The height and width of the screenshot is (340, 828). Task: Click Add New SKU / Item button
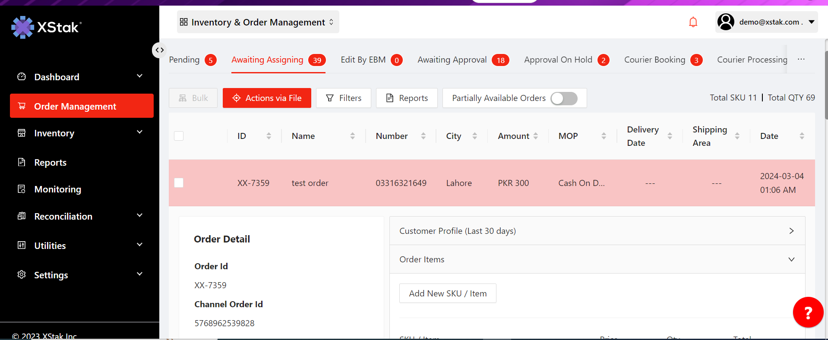[x=448, y=293]
